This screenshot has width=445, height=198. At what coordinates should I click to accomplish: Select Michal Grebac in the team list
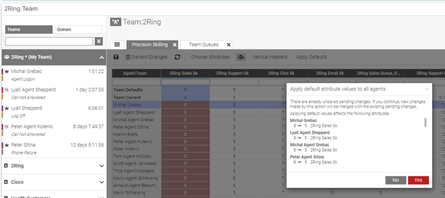click(54, 75)
